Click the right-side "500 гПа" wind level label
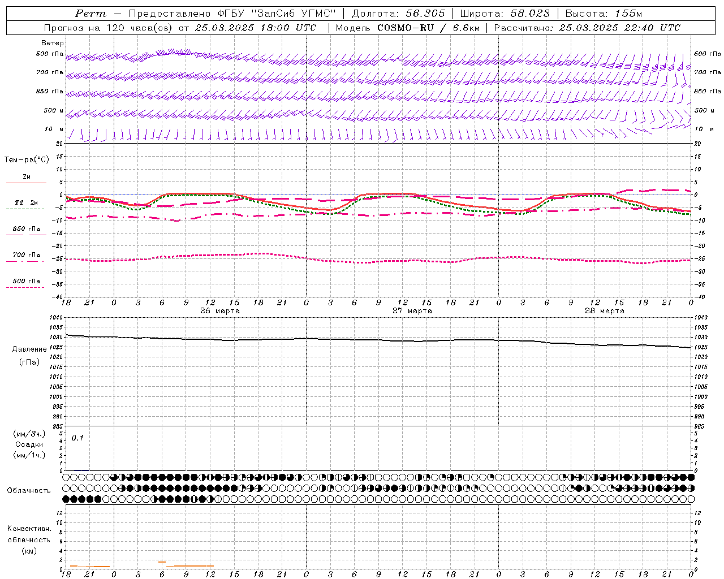724x579 pixels. pyautogui.click(x=708, y=54)
